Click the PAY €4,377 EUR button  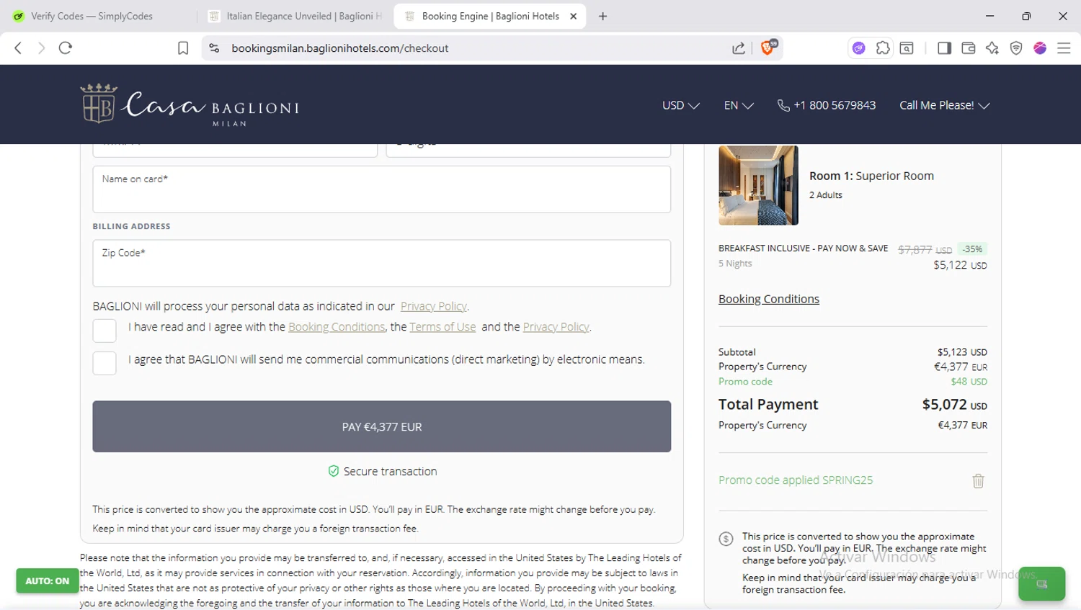(381, 426)
